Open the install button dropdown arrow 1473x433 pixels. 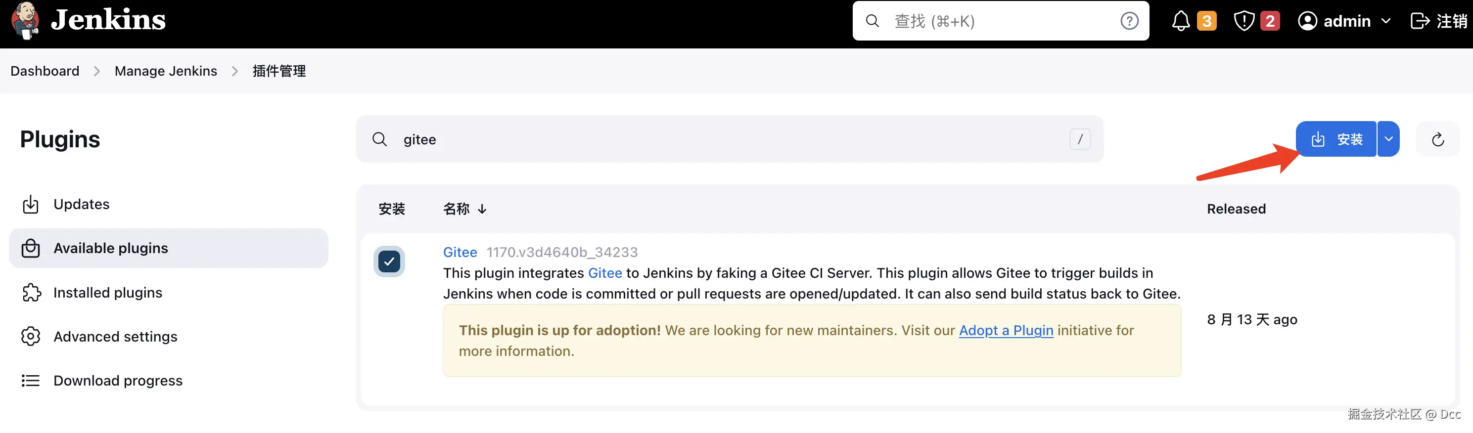1388,139
